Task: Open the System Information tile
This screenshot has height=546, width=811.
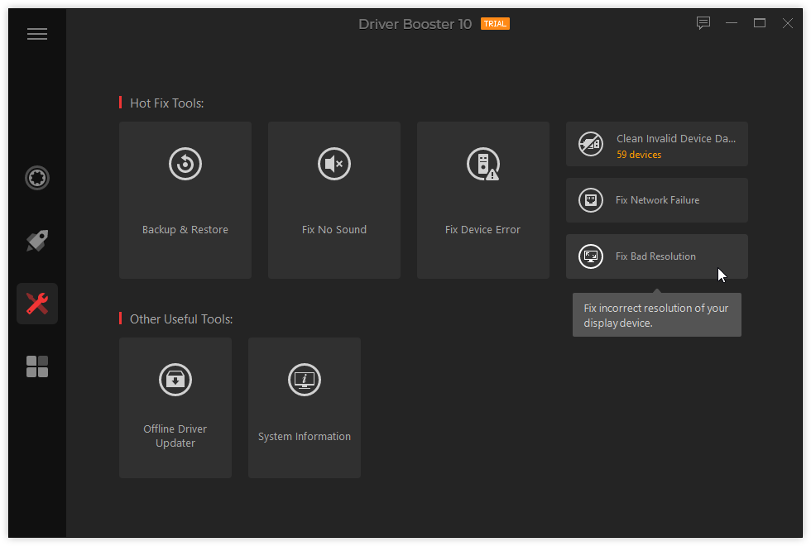Action: coord(305,407)
